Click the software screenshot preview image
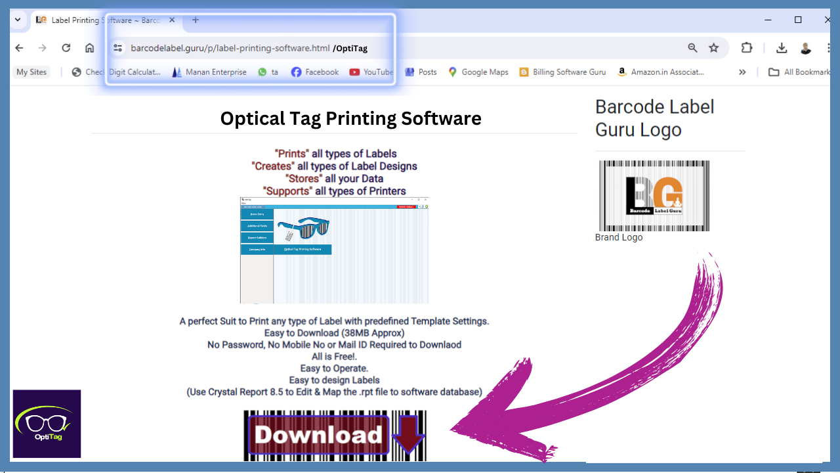Image resolution: width=840 pixels, height=473 pixels. click(334, 250)
